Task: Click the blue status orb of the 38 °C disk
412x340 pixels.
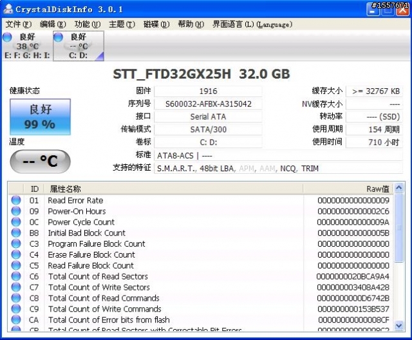Action: (7, 37)
